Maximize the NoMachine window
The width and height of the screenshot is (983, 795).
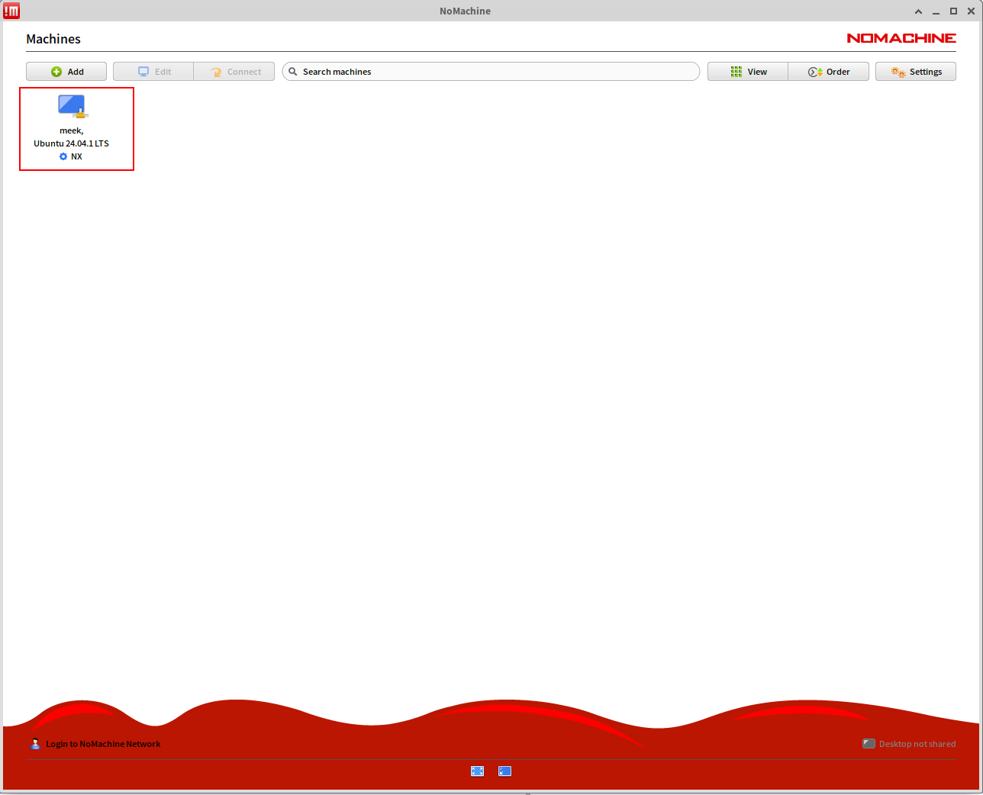pos(953,11)
